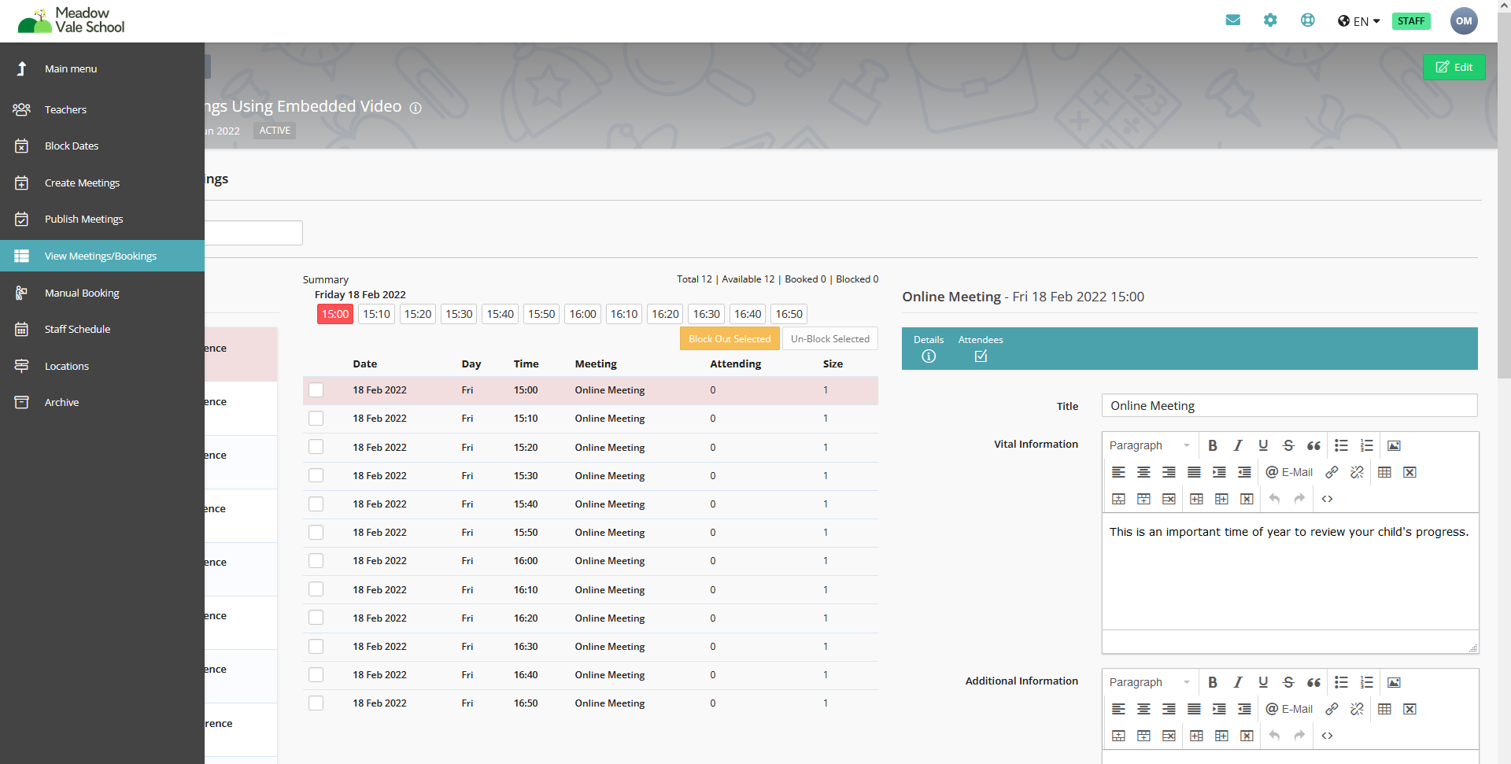Click the help lifebuoy icon

1307,20
